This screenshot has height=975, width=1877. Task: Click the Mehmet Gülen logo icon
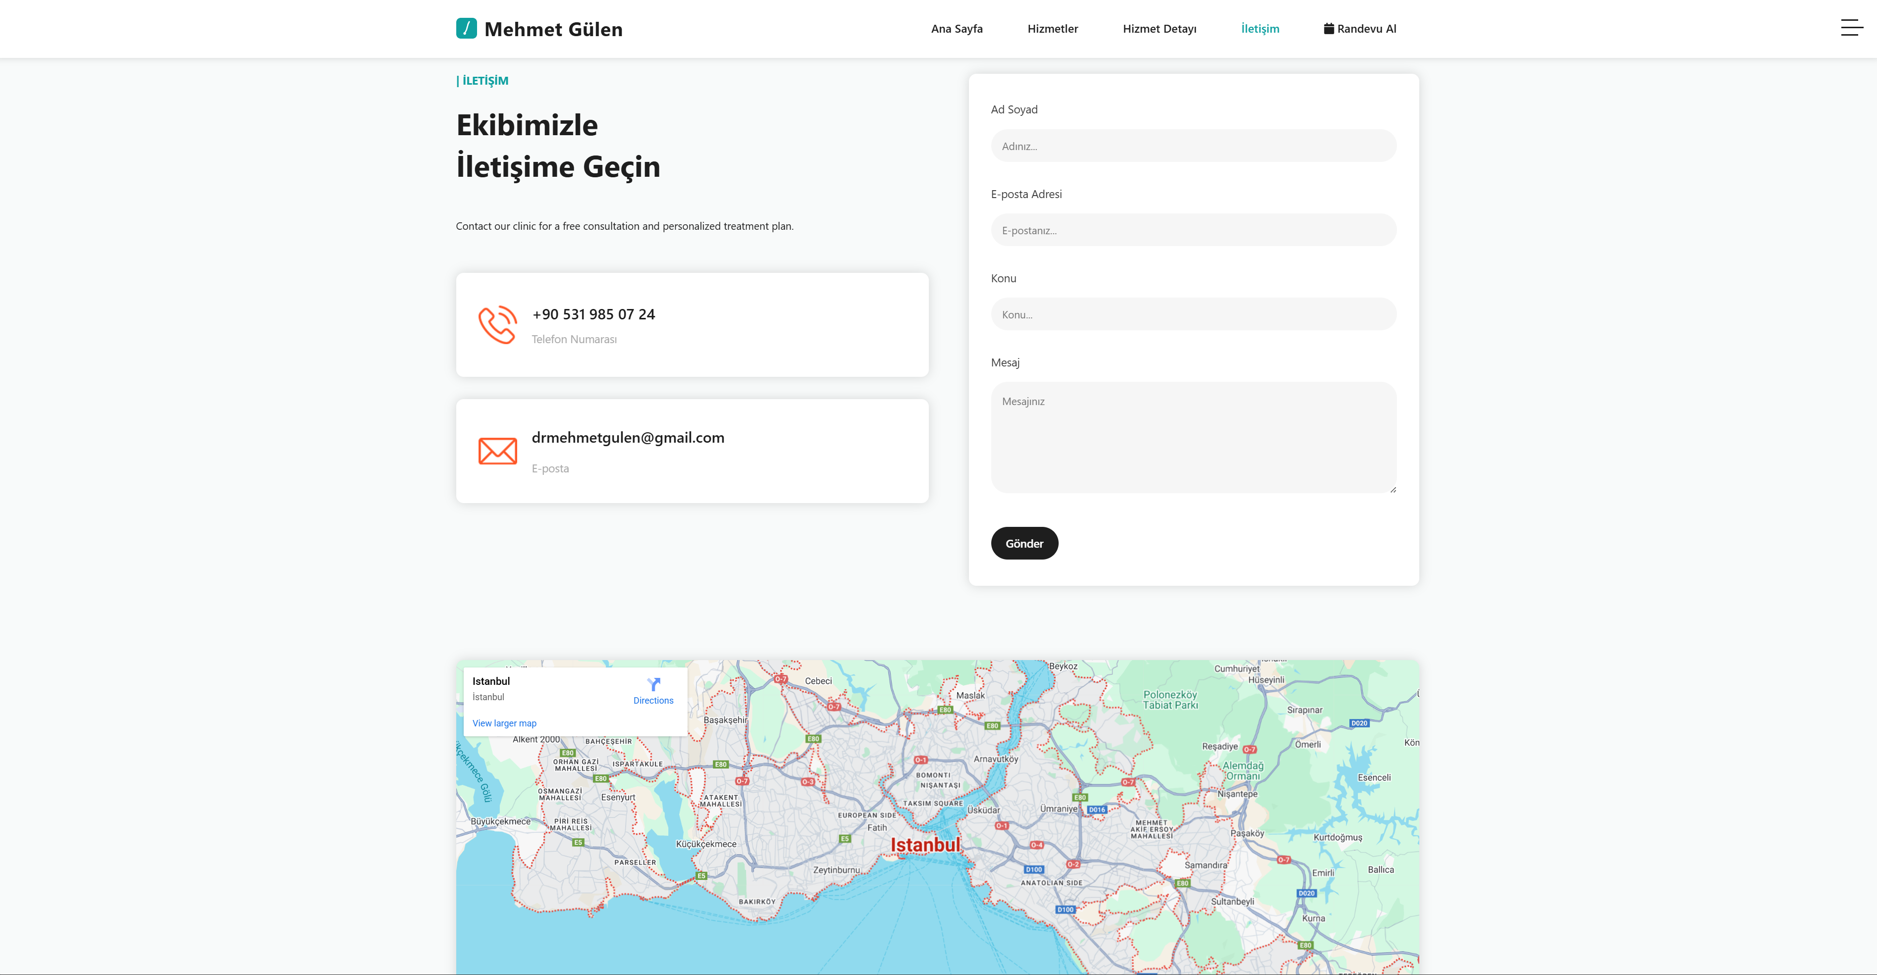(466, 28)
